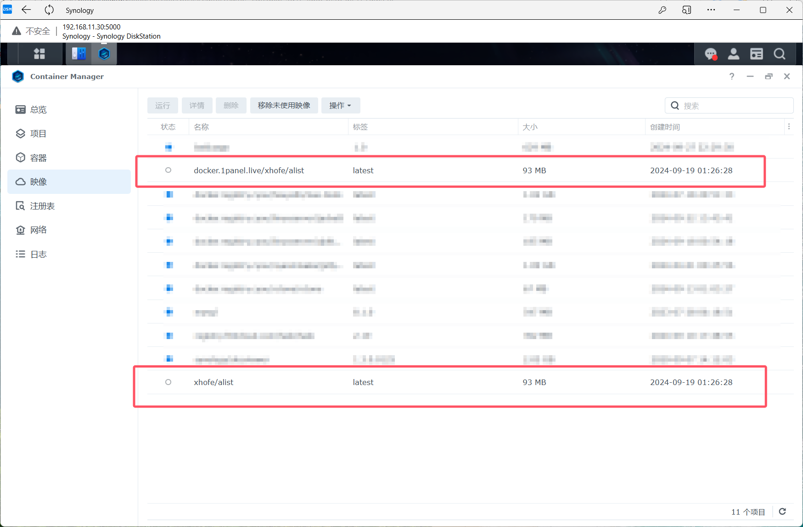
Task: Open the 总览 overview section
Action: (x=69, y=109)
